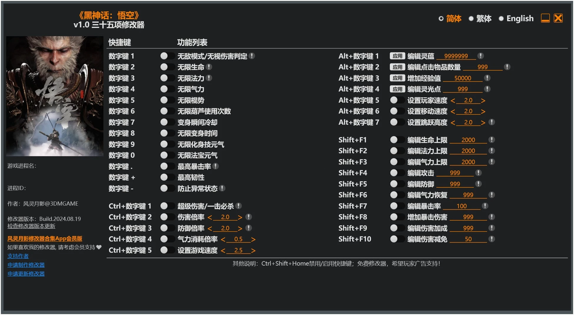The width and height of the screenshot is (574, 315).
Task: Click the 应用 button for 编辑灵光点
Action: 397,89
